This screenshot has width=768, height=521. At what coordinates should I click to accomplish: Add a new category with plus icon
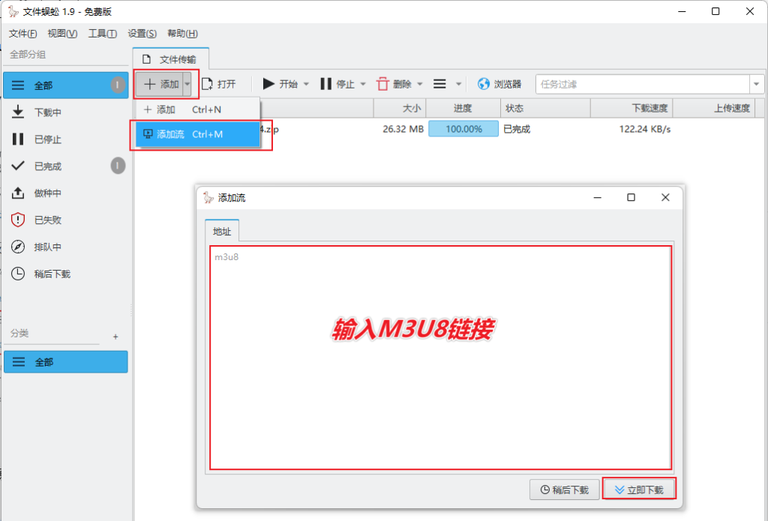click(115, 337)
